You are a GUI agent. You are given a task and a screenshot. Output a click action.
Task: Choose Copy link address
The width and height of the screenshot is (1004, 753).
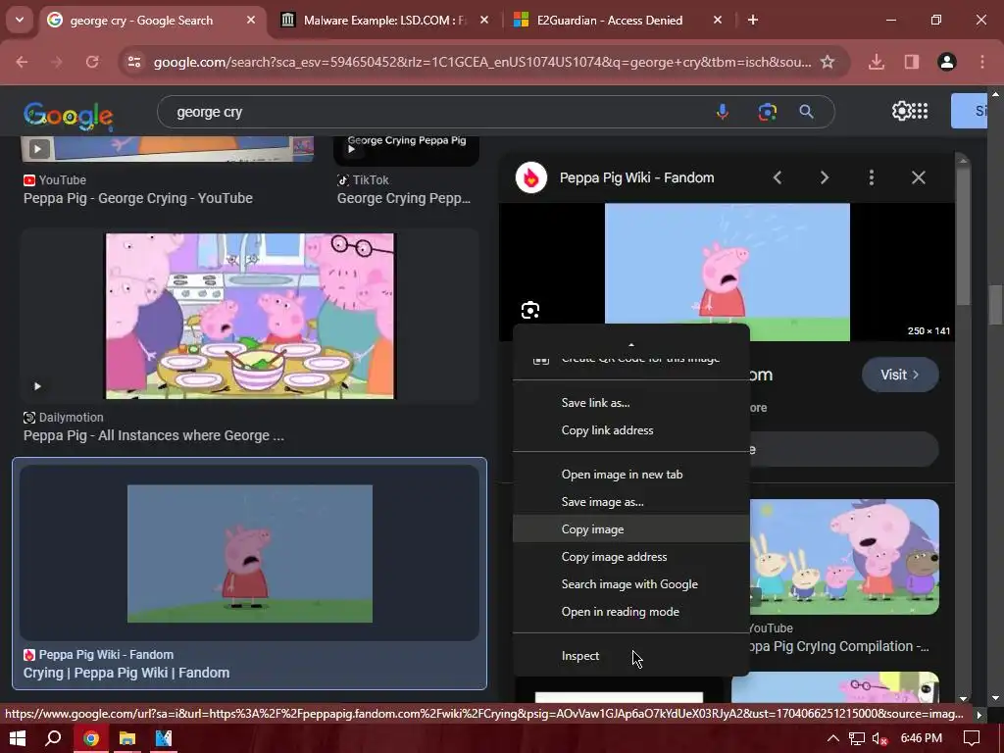tap(630, 430)
